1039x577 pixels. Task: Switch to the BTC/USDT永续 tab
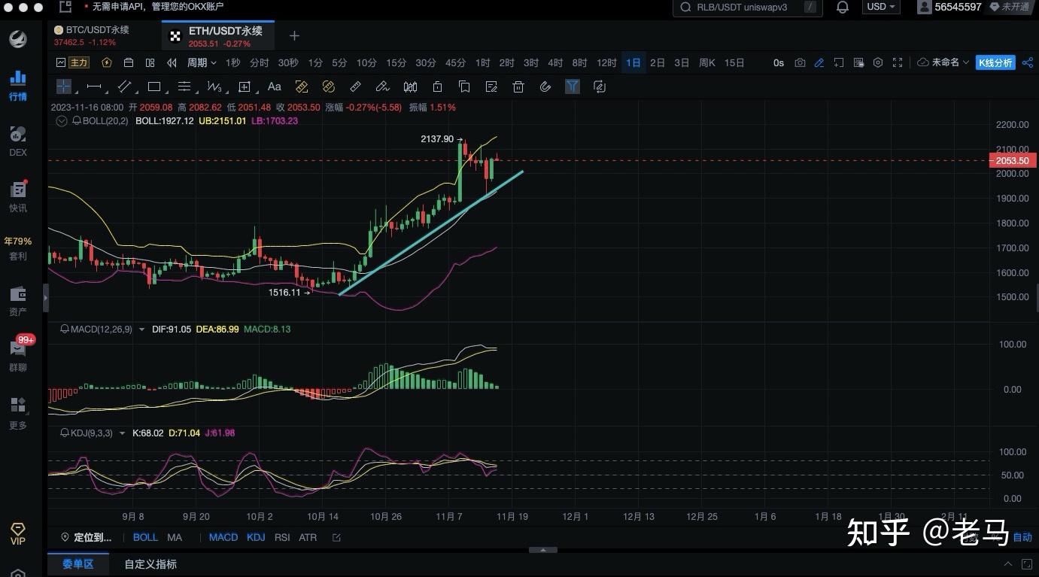(x=97, y=30)
